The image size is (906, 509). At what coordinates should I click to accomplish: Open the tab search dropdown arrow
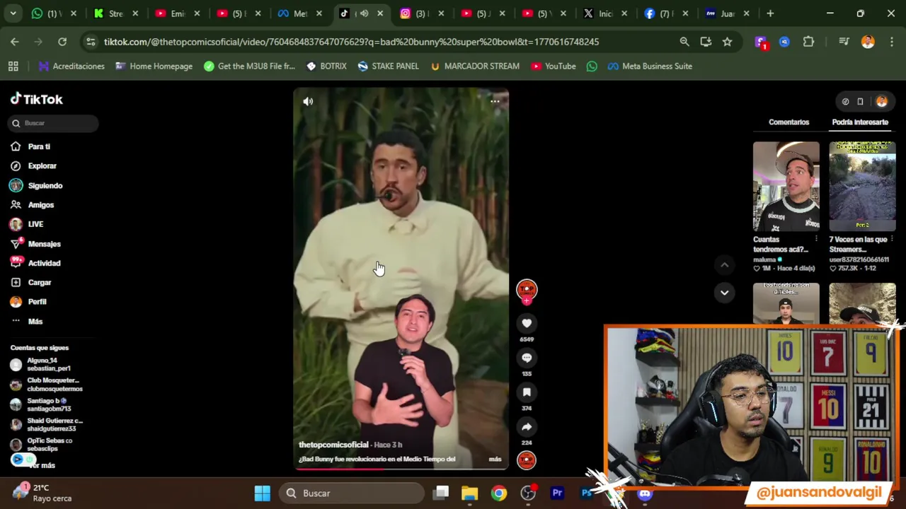click(13, 13)
